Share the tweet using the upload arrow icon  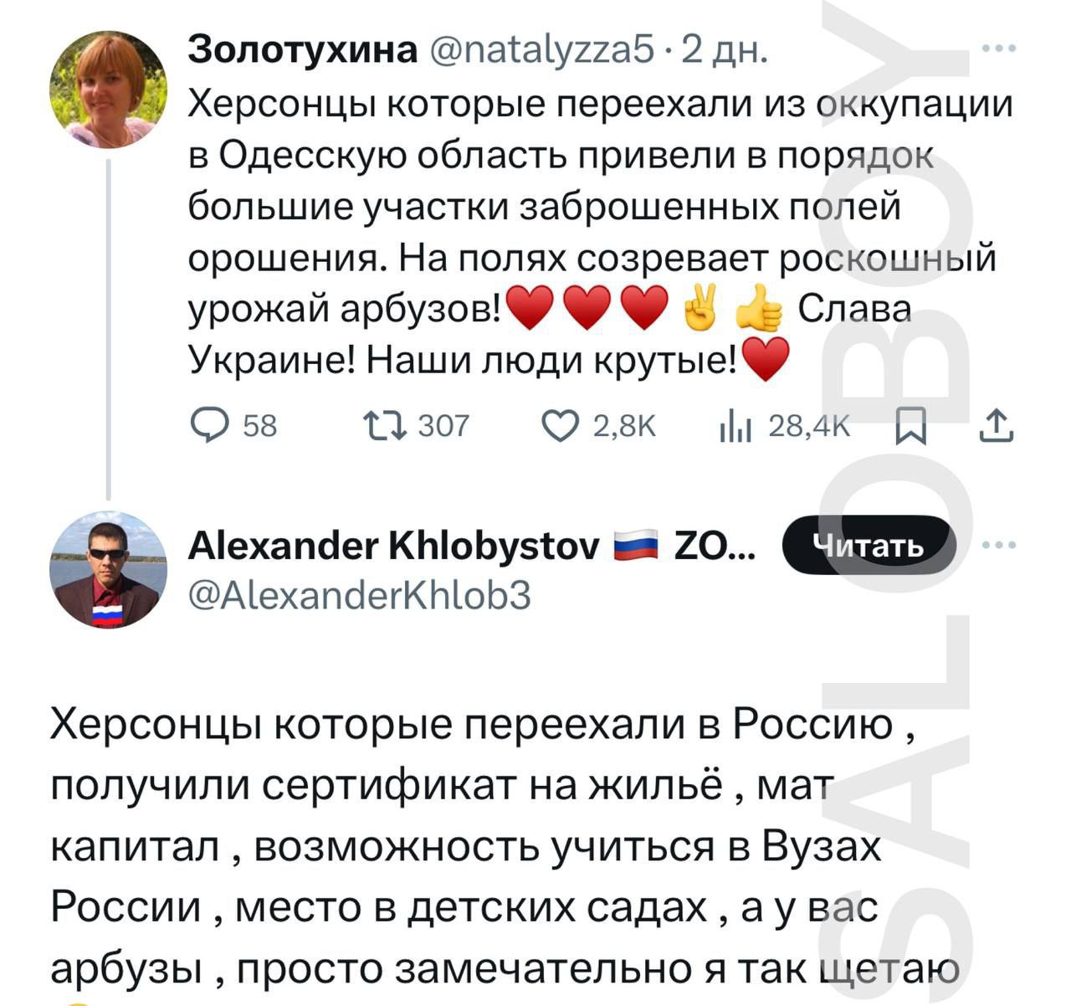pyautogui.click(x=996, y=426)
